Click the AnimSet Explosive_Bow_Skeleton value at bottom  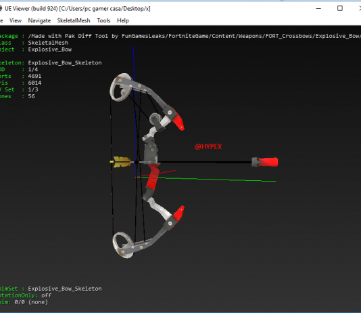(65, 289)
